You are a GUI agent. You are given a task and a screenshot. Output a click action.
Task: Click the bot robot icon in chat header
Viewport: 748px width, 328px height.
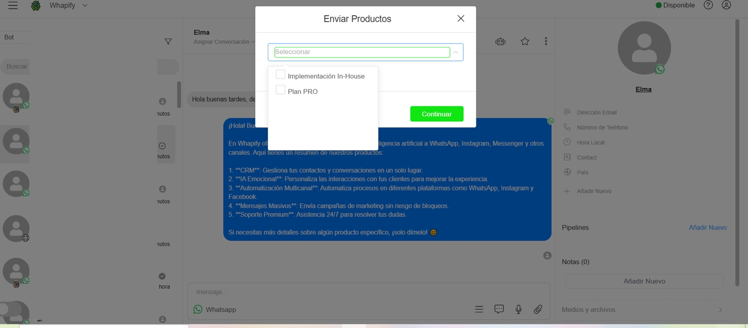(500, 41)
